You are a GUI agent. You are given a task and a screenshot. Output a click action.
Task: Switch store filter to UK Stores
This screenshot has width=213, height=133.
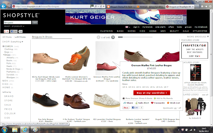(x=7, y=37)
